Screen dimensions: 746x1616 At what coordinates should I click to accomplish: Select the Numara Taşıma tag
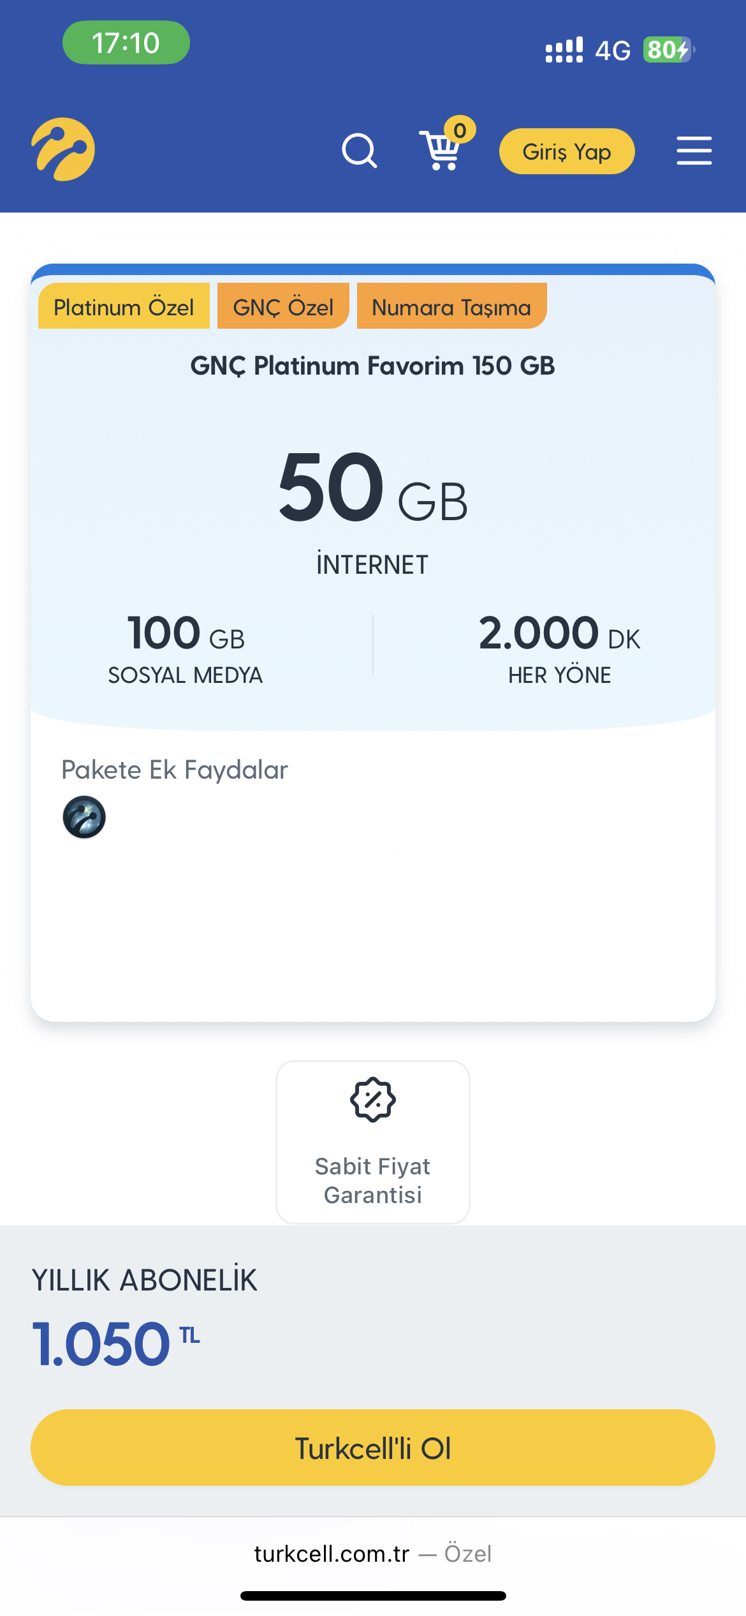451,306
